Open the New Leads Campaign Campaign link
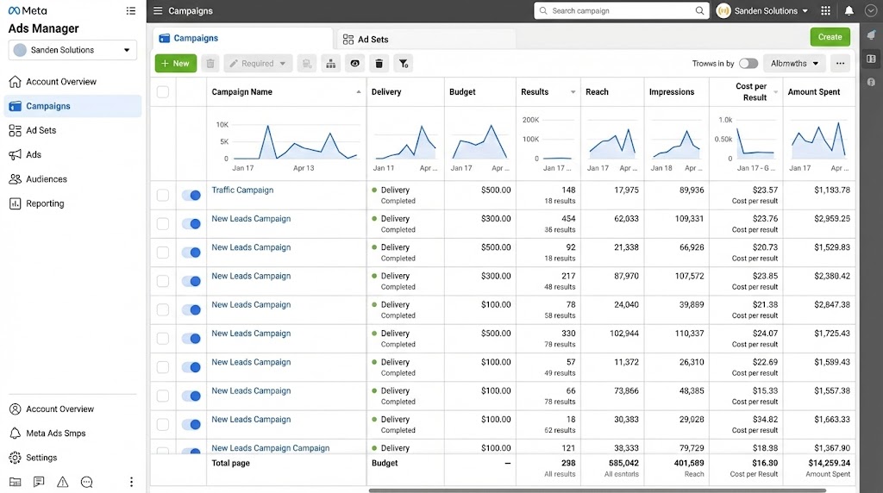883x493 pixels. click(x=270, y=448)
